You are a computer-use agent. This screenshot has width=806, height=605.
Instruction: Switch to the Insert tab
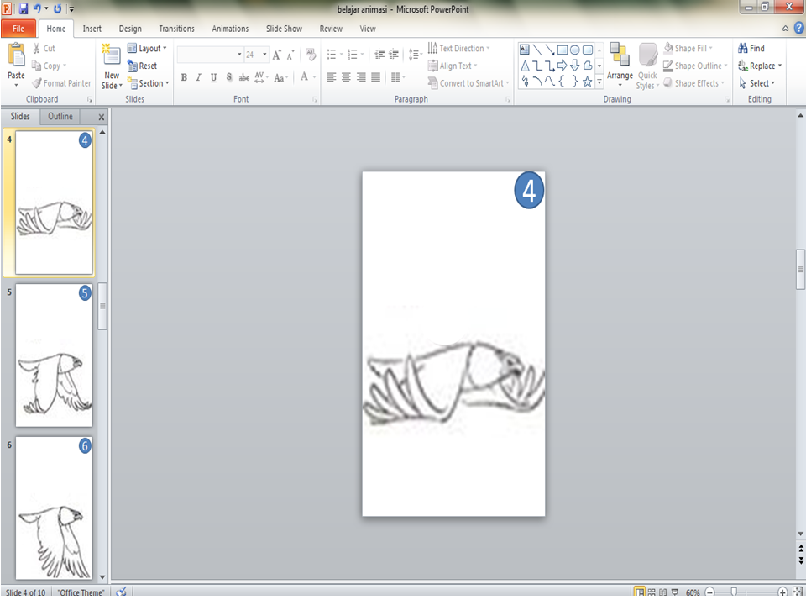[92, 29]
